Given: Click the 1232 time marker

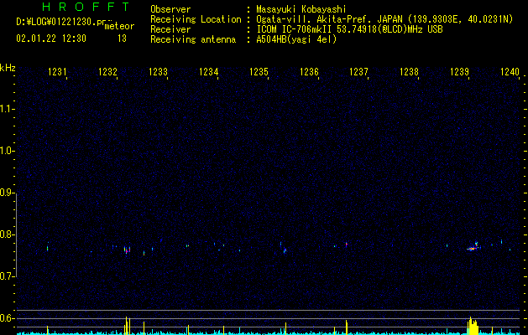Looking at the screenshot, I should (x=107, y=71).
